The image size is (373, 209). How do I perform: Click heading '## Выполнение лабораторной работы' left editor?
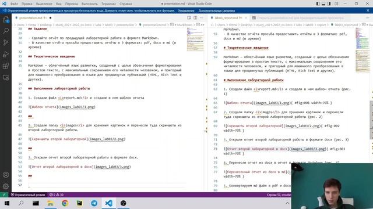tap(59, 88)
